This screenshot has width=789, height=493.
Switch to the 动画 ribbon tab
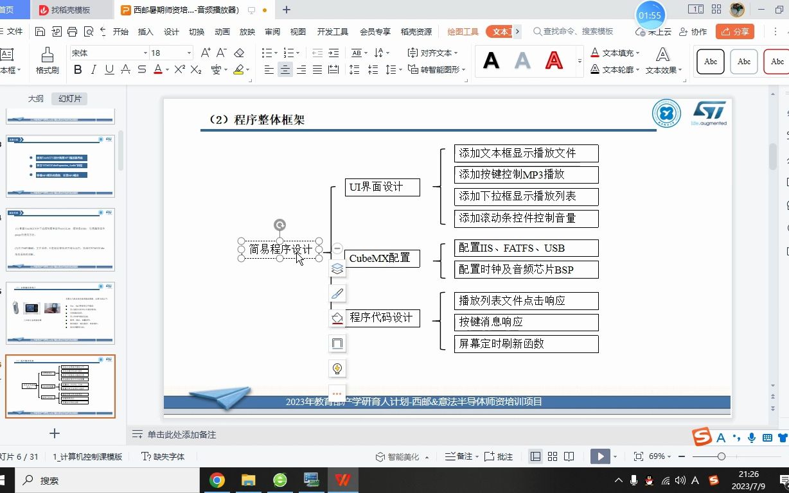[222, 31]
